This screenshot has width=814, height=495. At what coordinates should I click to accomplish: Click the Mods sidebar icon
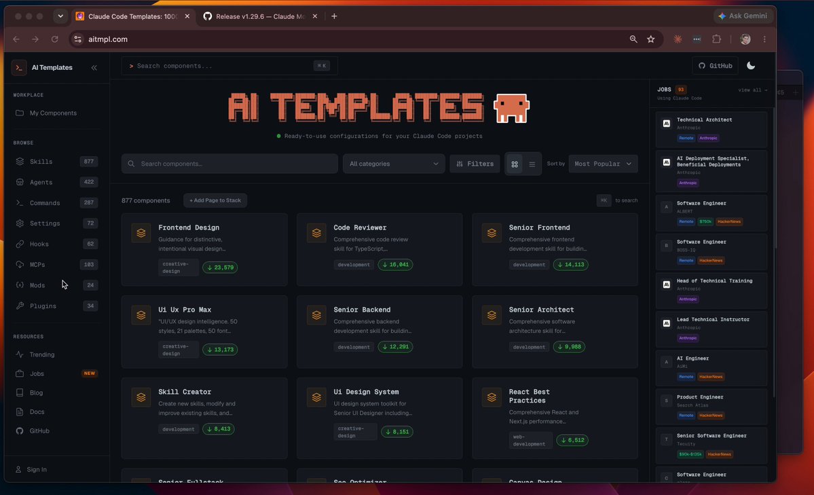click(x=20, y=285)
